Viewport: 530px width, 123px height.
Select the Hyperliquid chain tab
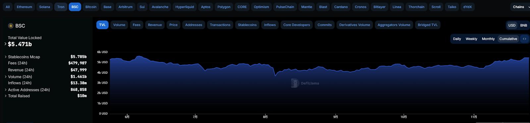(185, 7)
